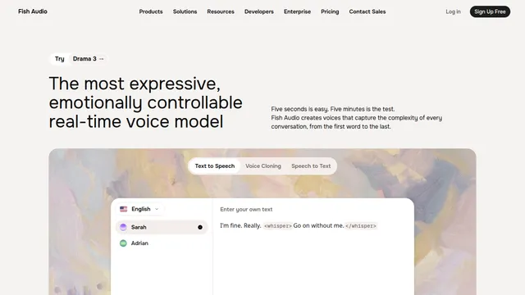Viewport: 525px width, 295px height.
Task: Go to the Enterprise page
Action: 297,11
